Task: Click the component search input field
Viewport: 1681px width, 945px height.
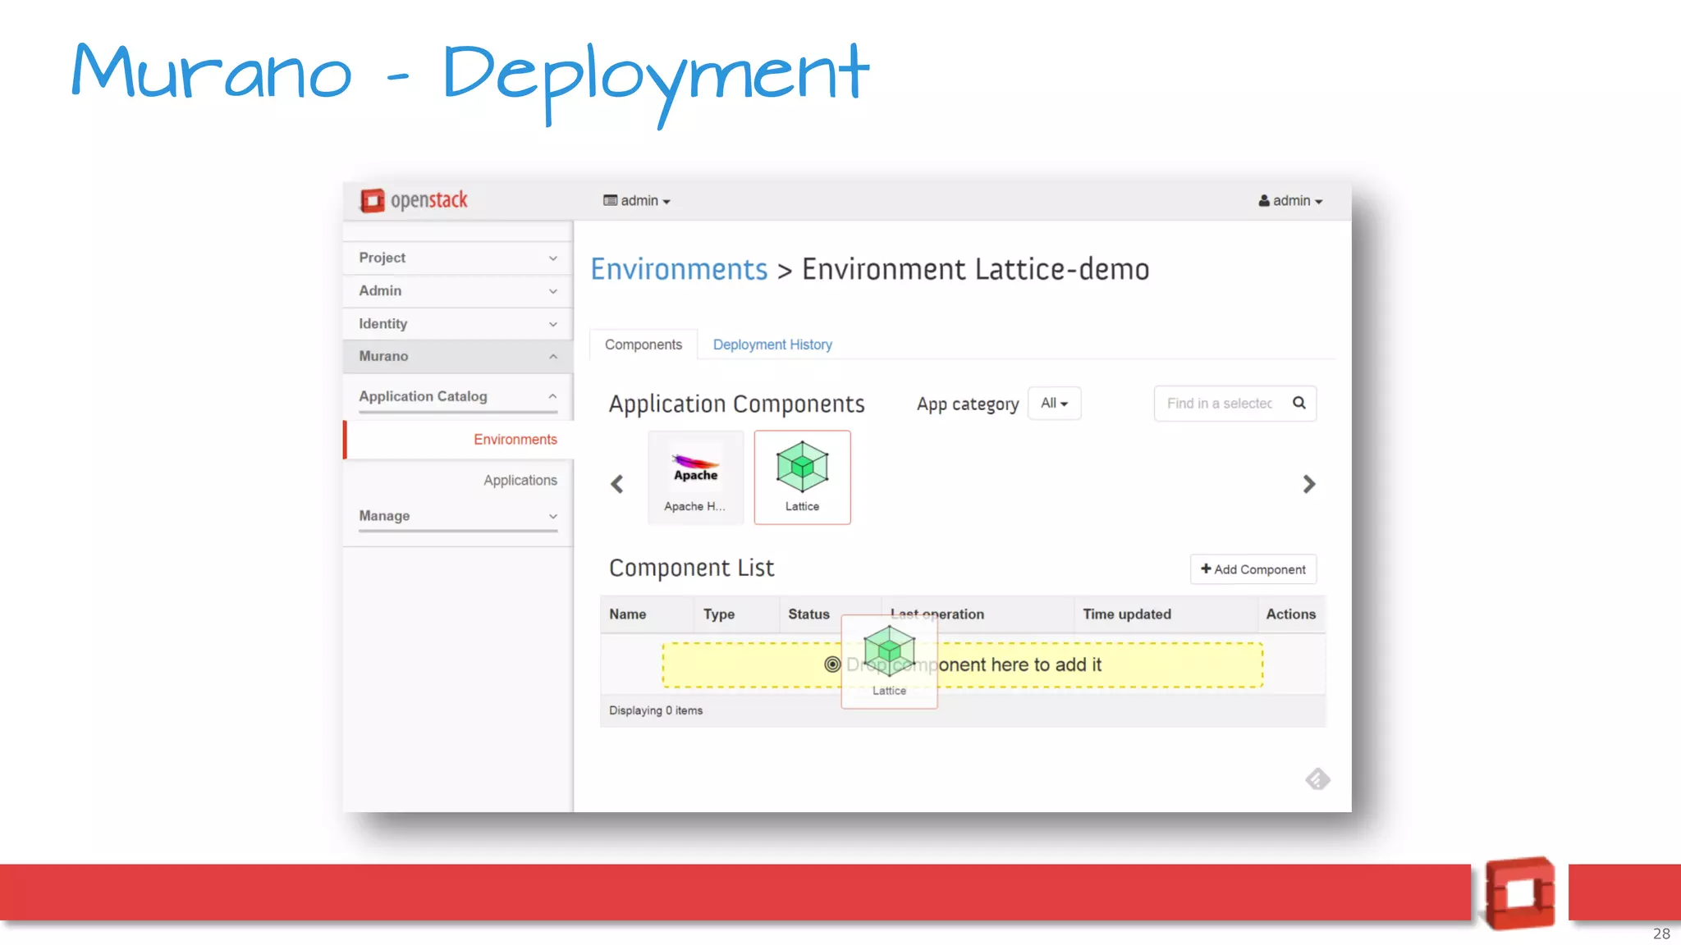Action: point(1220,403)
